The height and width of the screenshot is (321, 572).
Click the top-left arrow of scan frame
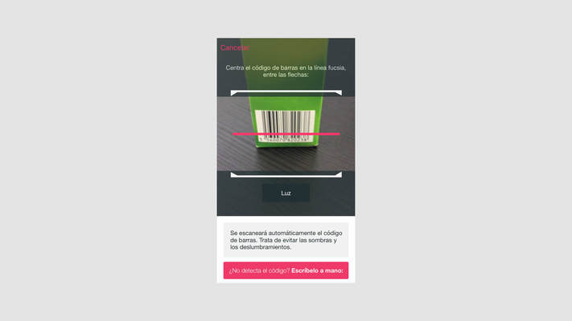(234, 93)
